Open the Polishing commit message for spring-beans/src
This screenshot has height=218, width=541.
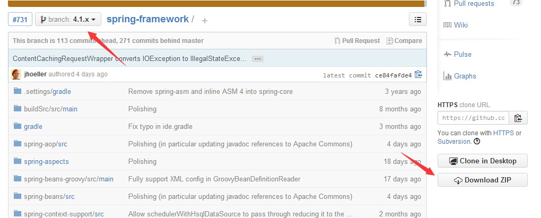240,197
